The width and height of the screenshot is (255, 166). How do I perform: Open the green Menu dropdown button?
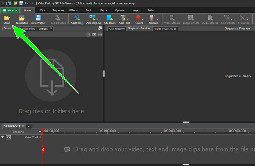10,10
